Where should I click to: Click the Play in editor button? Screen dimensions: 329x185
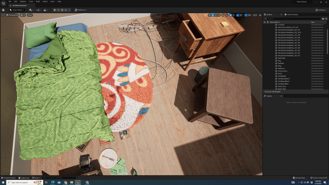55,10
